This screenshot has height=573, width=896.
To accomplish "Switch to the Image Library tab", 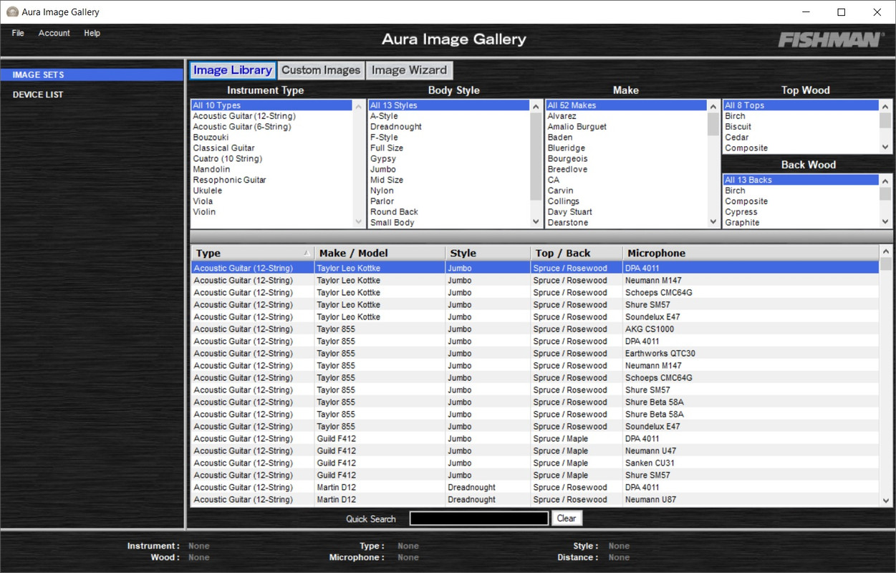I will [x=233, y=70].
